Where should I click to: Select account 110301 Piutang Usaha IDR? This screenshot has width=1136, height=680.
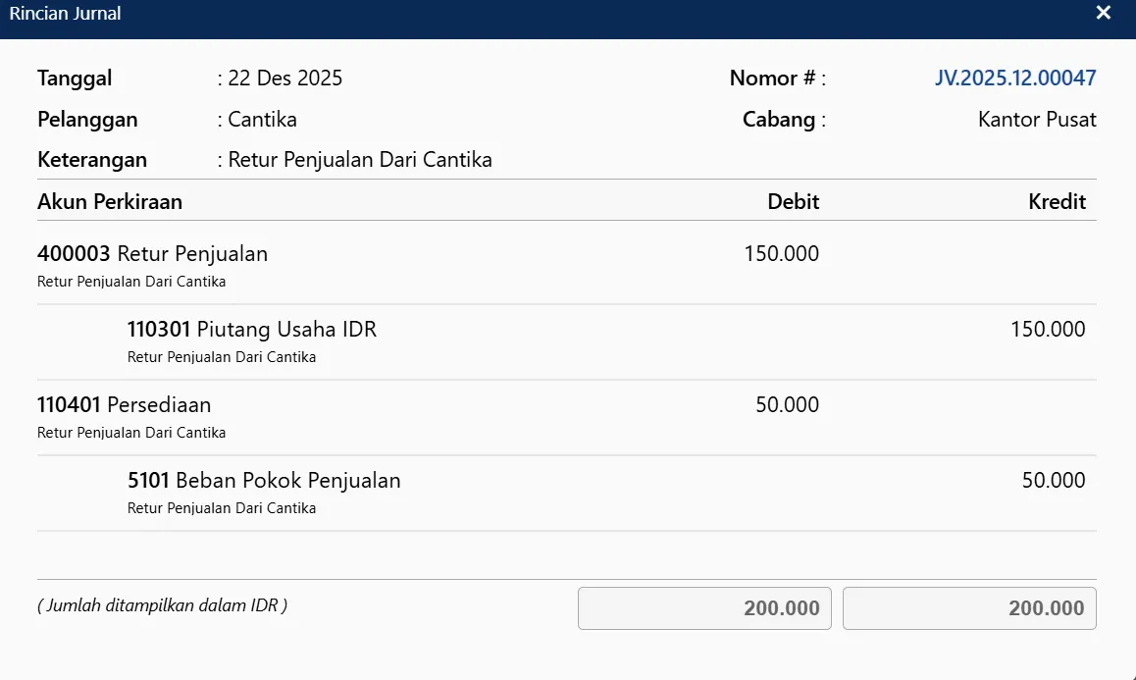coord(251,330)
